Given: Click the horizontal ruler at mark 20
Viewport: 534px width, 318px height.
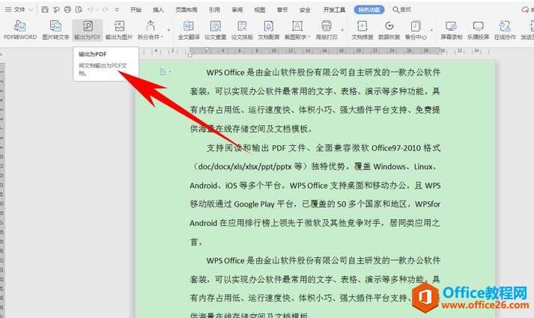Looking at the screenshot, I should [x=359, y=51].
